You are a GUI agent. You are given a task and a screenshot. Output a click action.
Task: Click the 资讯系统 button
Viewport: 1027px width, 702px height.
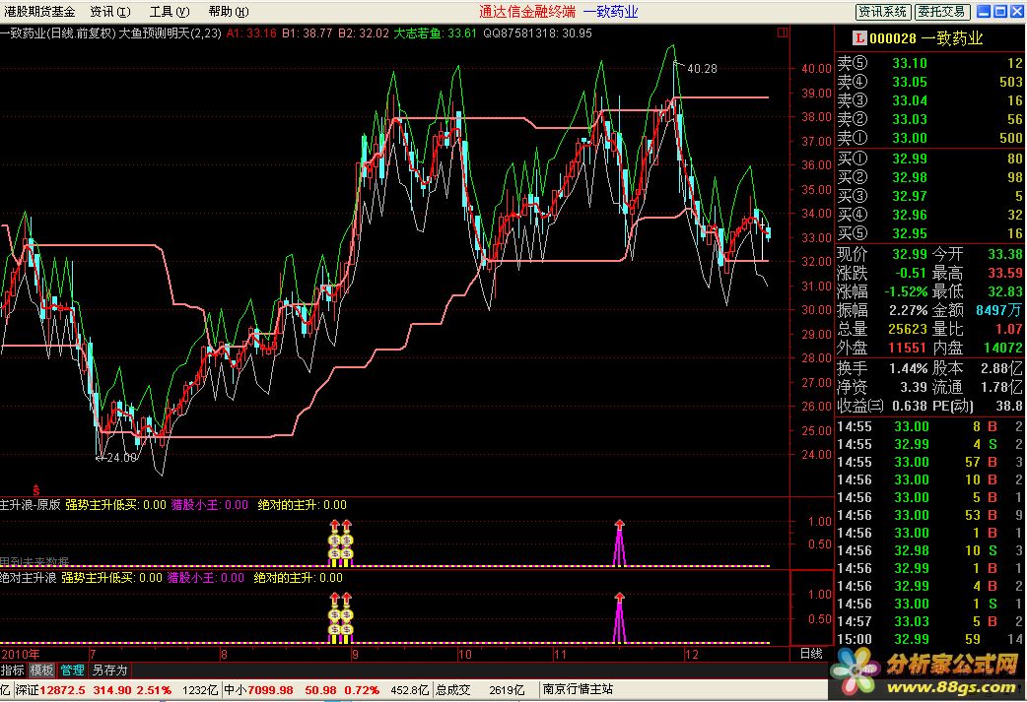[x=882, y=11]
